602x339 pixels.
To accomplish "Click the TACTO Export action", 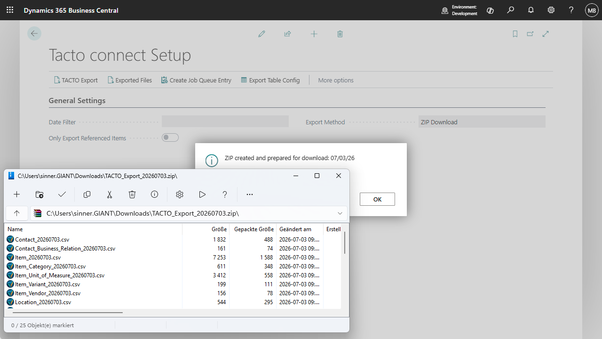I will pyautogui.click(x=76, y=80).
